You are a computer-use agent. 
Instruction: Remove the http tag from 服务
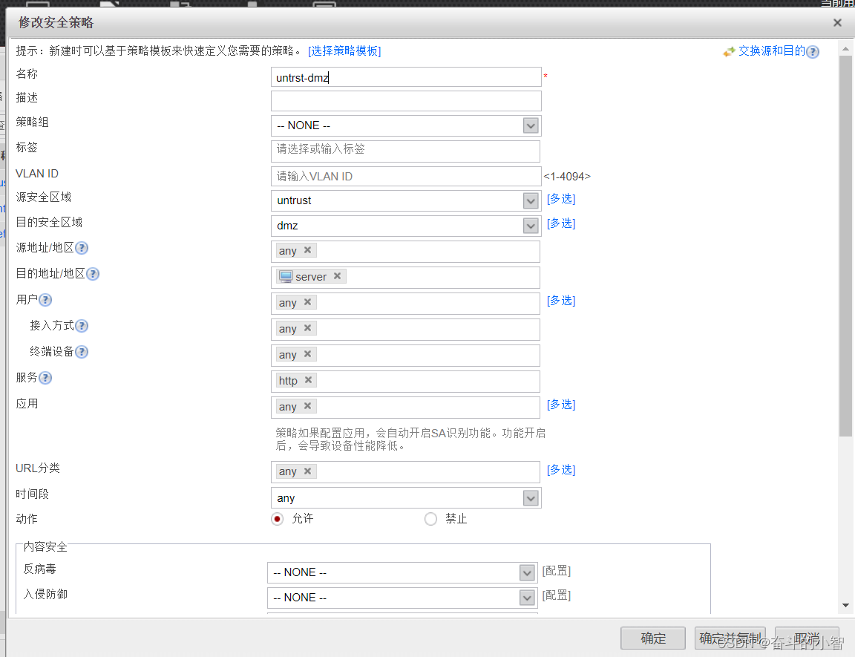[x=308, y=379]
